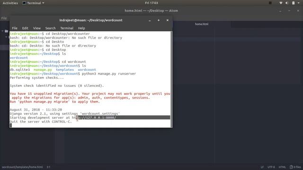The image size is (303, 170).
Task: Open the system menu dropdown arrow
Action: 299,3
